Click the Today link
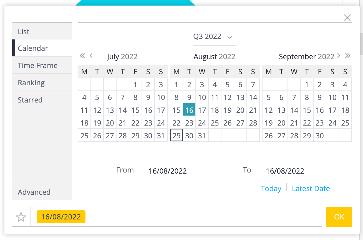 [271, 189]
